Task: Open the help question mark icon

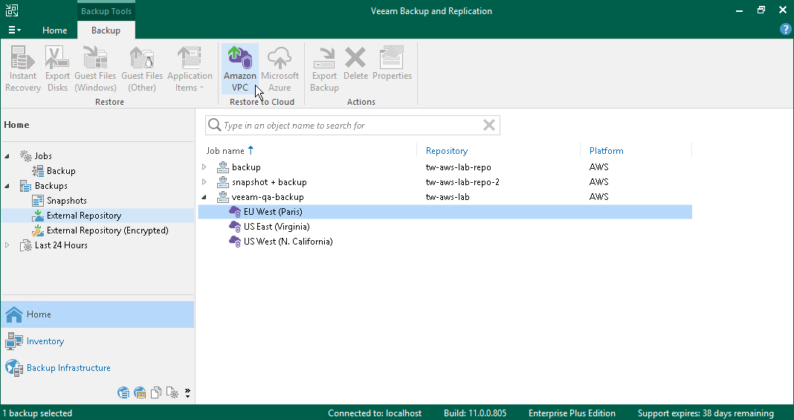Action: (x=785, y=29)
